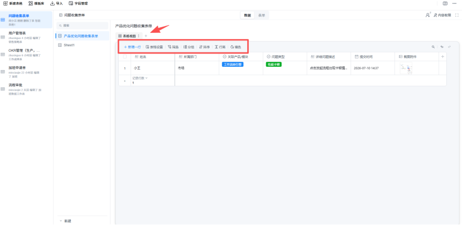Click the 搜索 search field in sheet panel
Viewport: 462px width, 225px height.
click(x=82, y=26)
